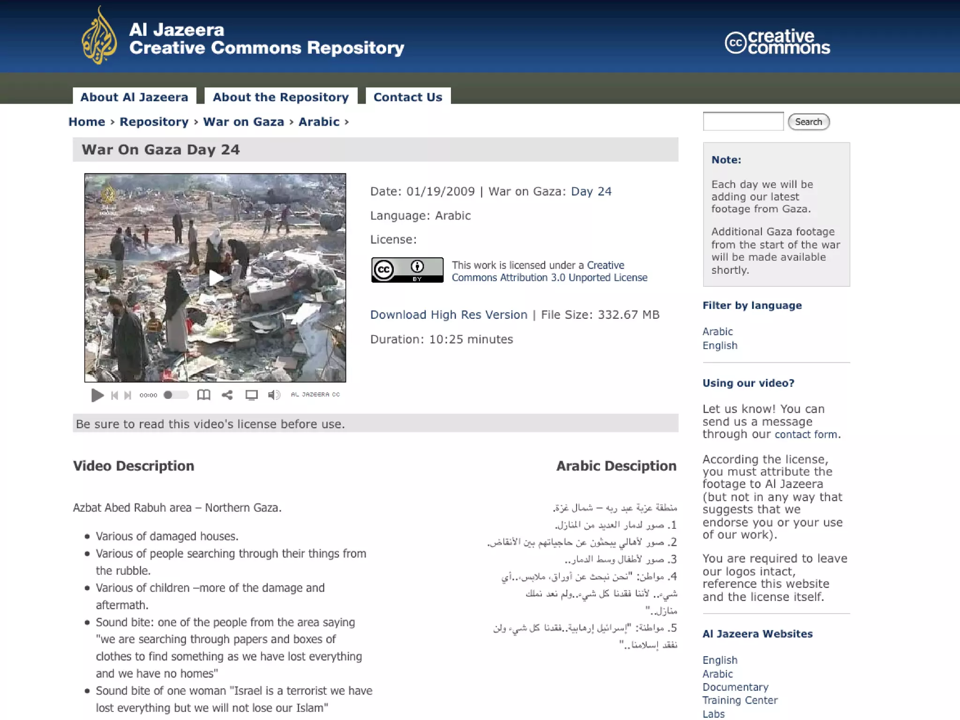Image resolution: width=960 pixels, height=720 pixels.
Task: Open the book menu icon in player
Action: (x=203, y=395)
